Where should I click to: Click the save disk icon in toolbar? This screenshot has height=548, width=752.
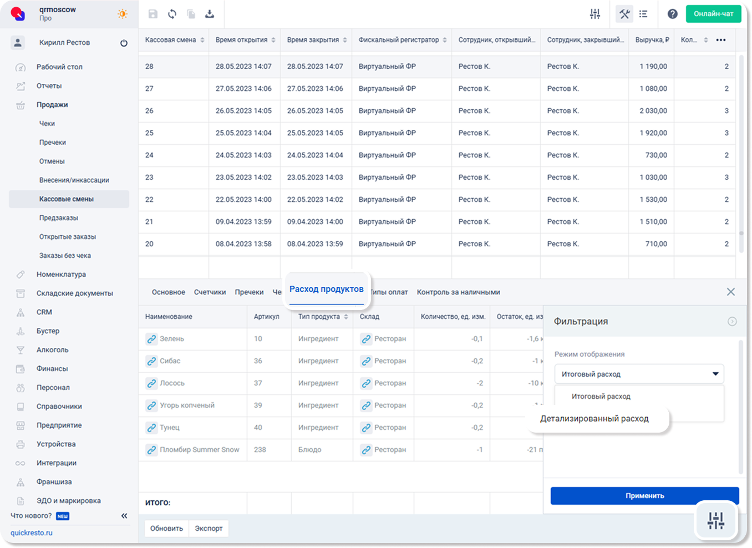click(153, 14)
